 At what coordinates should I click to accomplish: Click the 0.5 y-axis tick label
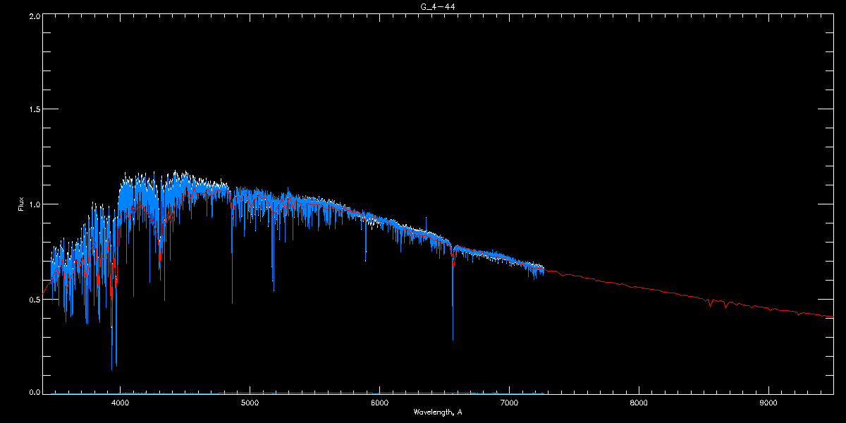34,300
